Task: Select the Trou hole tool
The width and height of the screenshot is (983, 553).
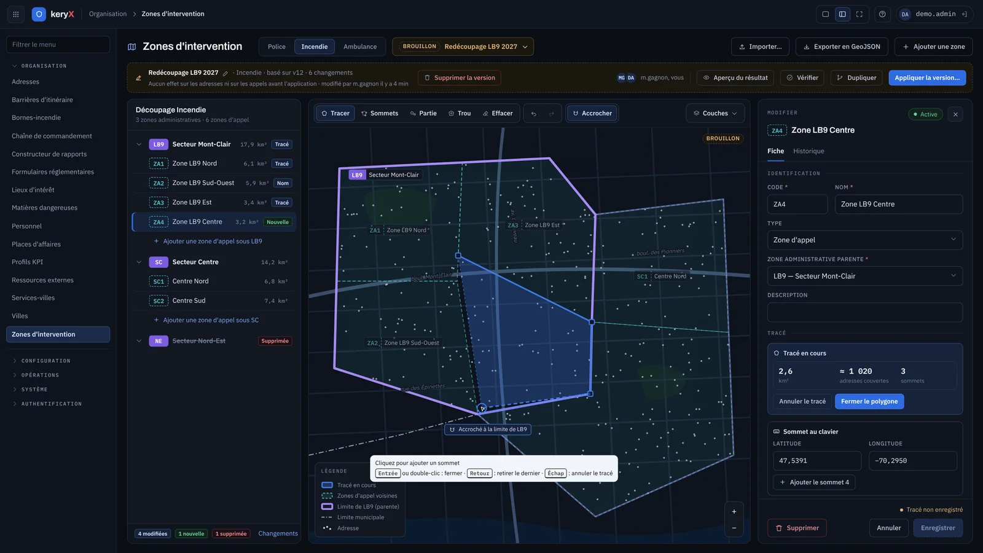Action: click(x=460, y=114)
